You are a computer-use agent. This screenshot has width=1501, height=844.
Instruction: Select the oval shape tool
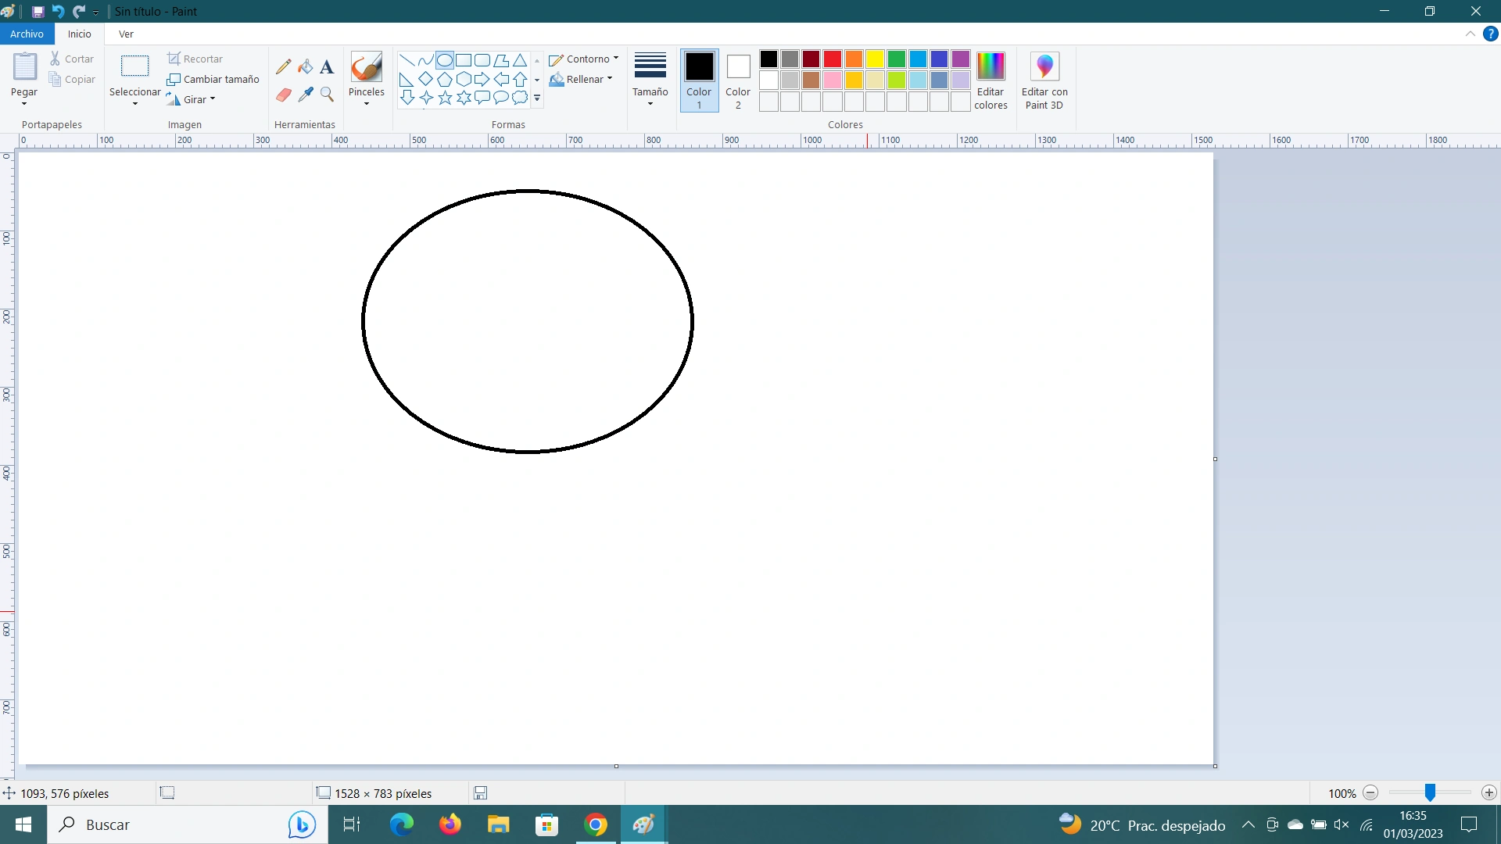445,60
